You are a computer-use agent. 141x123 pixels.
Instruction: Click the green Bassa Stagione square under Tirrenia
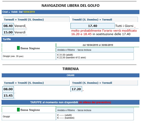tap(18, 110)
